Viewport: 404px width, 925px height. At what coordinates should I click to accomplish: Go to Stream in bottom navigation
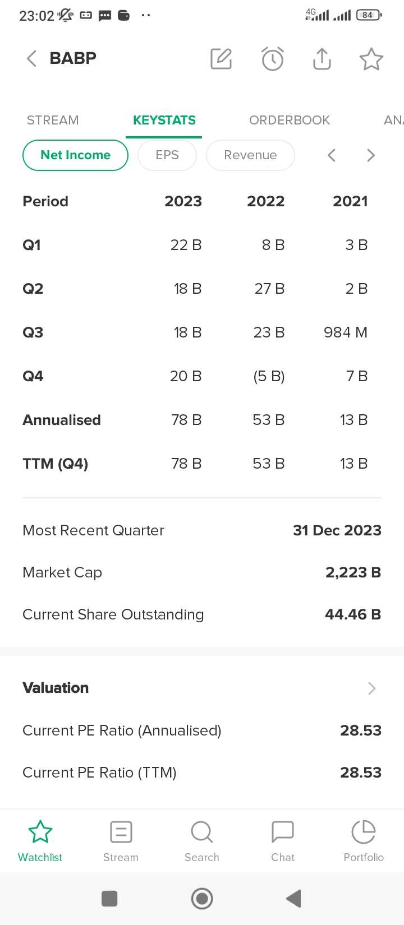[121, 840]
